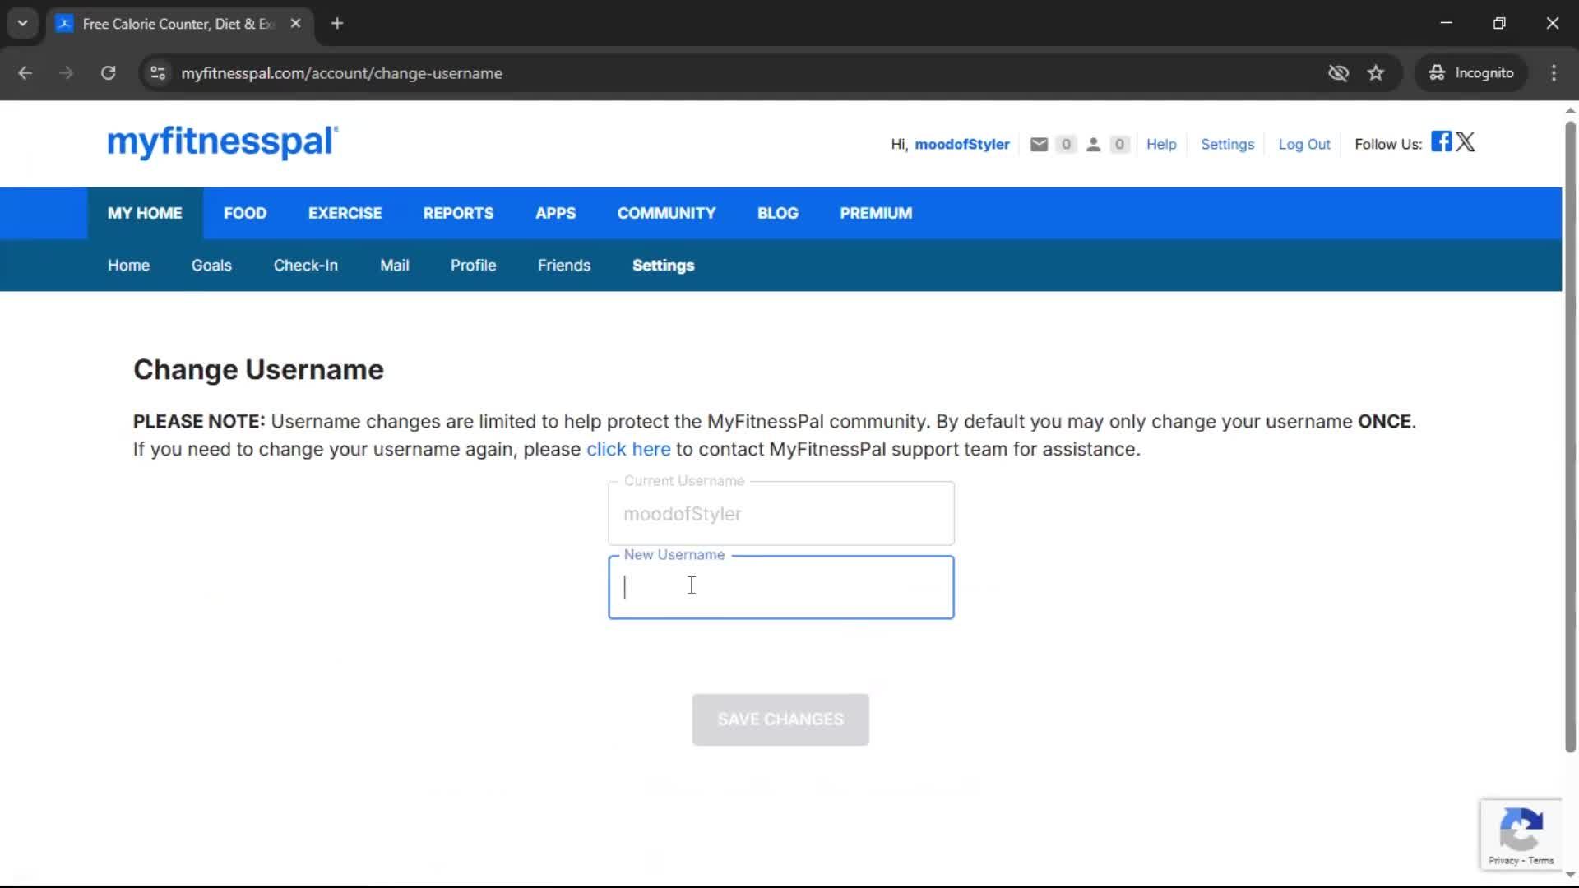Screen dimensions: 1579x888
Task: Close the Free Calorie Counter tab
Action: point(295,24)
